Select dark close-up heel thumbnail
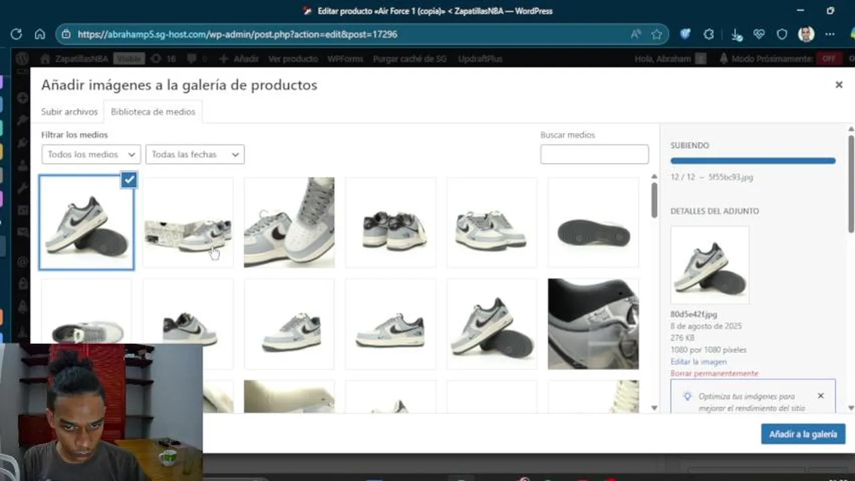Viewport: 855px width, 481px height. coord(593,324)
